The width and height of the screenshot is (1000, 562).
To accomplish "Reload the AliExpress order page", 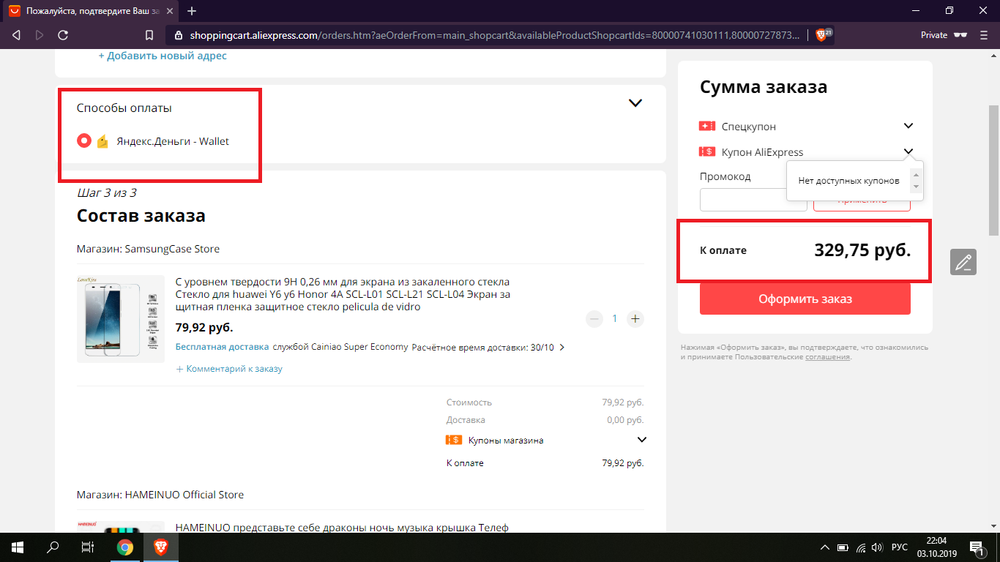I will click(63, 35).
